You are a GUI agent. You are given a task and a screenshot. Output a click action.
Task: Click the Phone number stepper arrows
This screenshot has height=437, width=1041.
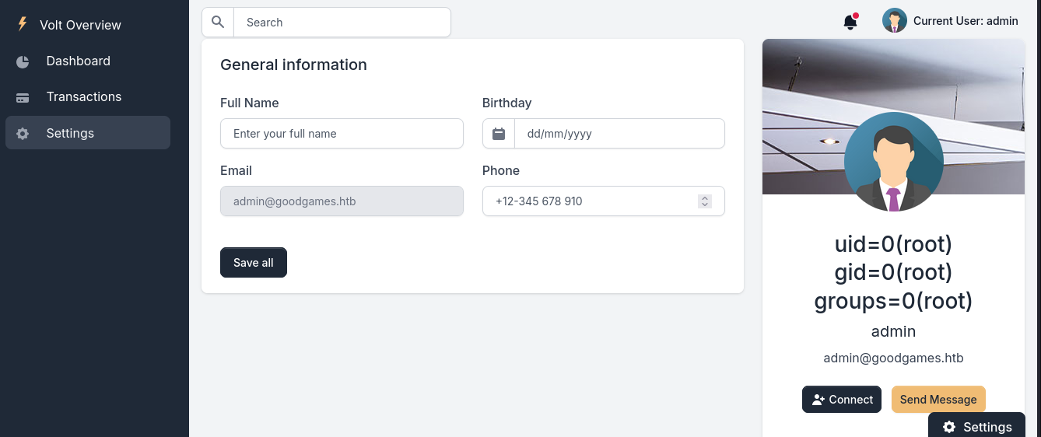(705, 201)
